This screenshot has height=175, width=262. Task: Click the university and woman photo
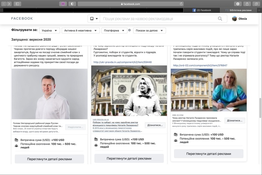click(209, 90)
